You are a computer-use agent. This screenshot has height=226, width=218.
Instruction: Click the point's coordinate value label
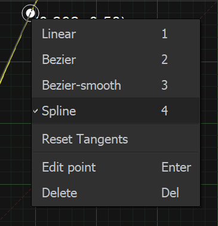pyautogui.click(x=81, y=18)
